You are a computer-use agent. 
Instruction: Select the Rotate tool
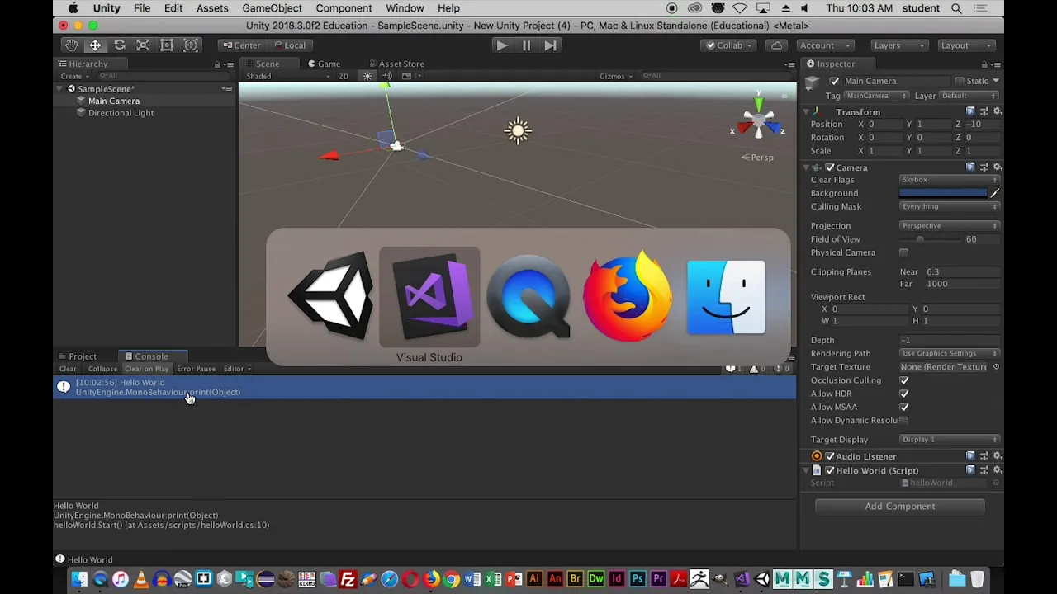pyautogui.click(x=120, y=45)
